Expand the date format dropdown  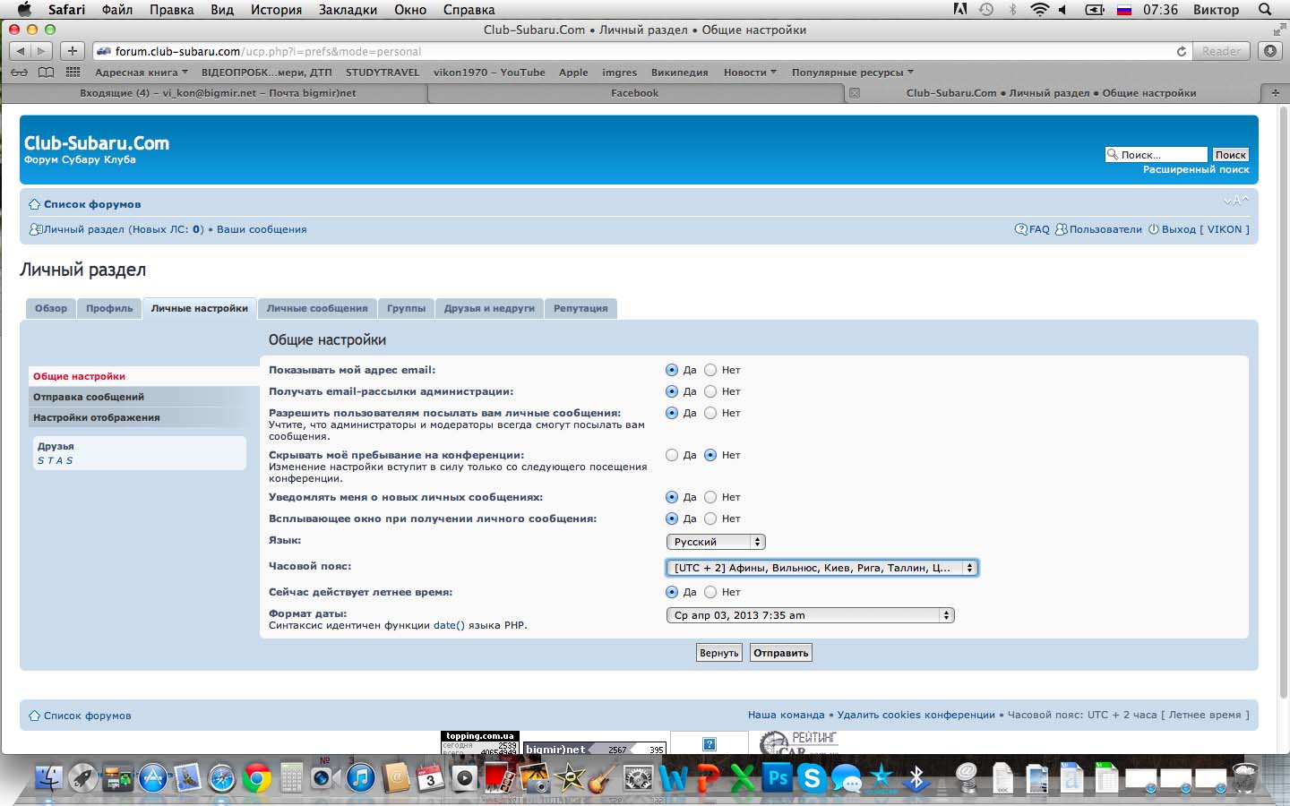(810, 615)
